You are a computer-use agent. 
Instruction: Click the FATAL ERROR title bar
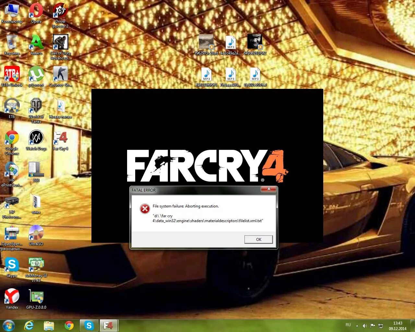point(196,190)
